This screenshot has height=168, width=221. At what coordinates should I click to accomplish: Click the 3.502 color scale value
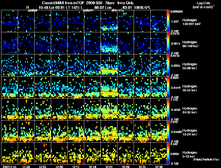click(174, 144)
